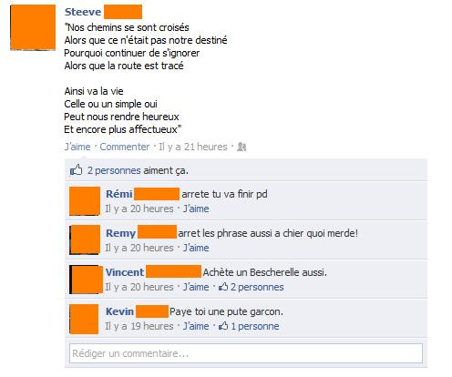
Task: Click the thumbs-up icon on Kevin's comment
Action: [x=223, y=326]
